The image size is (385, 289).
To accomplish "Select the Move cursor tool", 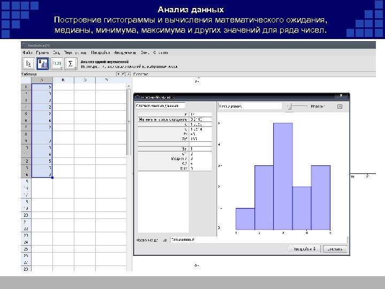I will click(x=29, y=64).
